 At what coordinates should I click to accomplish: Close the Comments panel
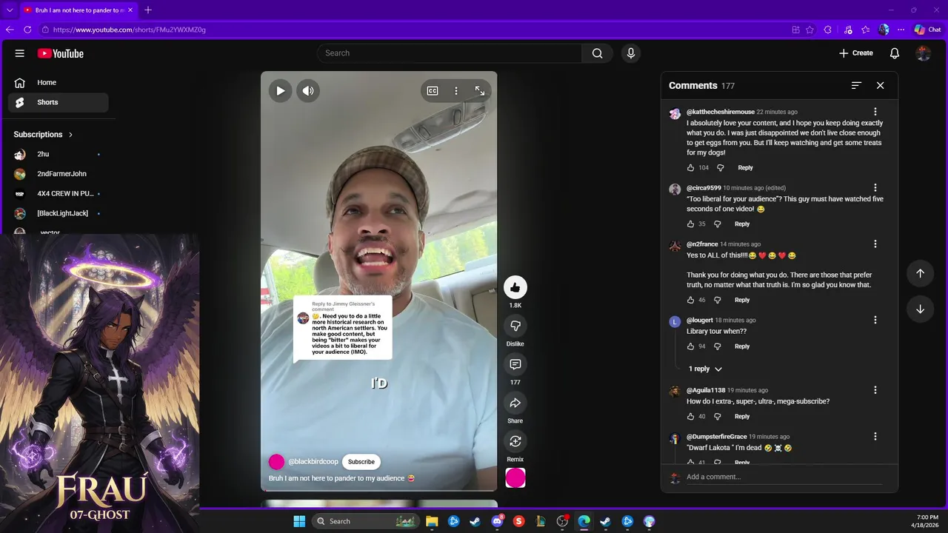(x=881, y=86)
